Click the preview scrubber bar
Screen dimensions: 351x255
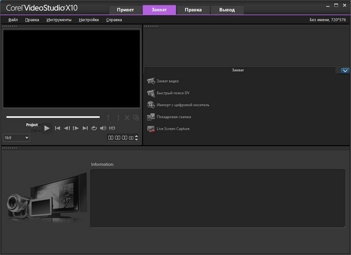53,117
